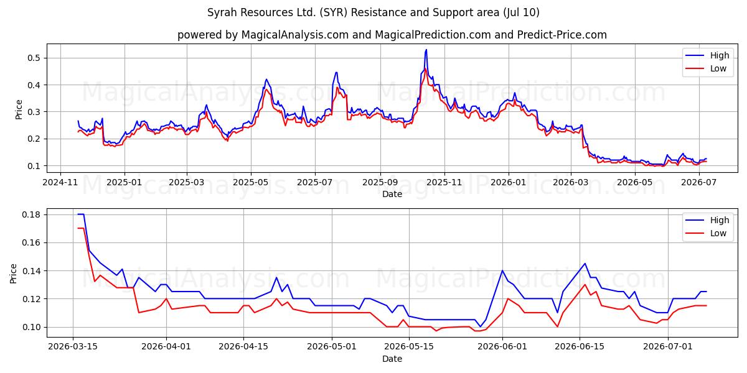Viewport: 747px width, 373px height.
Task: Click the 2025-03 tick label
Action: coord(187,183)
